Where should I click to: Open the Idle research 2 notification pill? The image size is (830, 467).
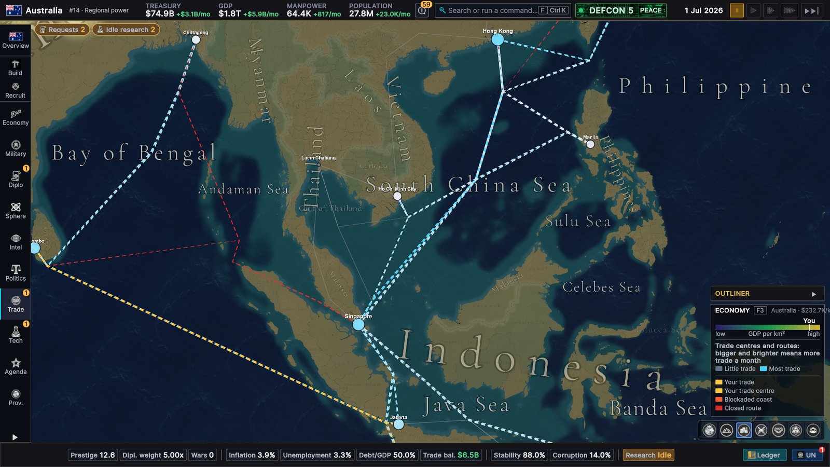tap(126, 30)
